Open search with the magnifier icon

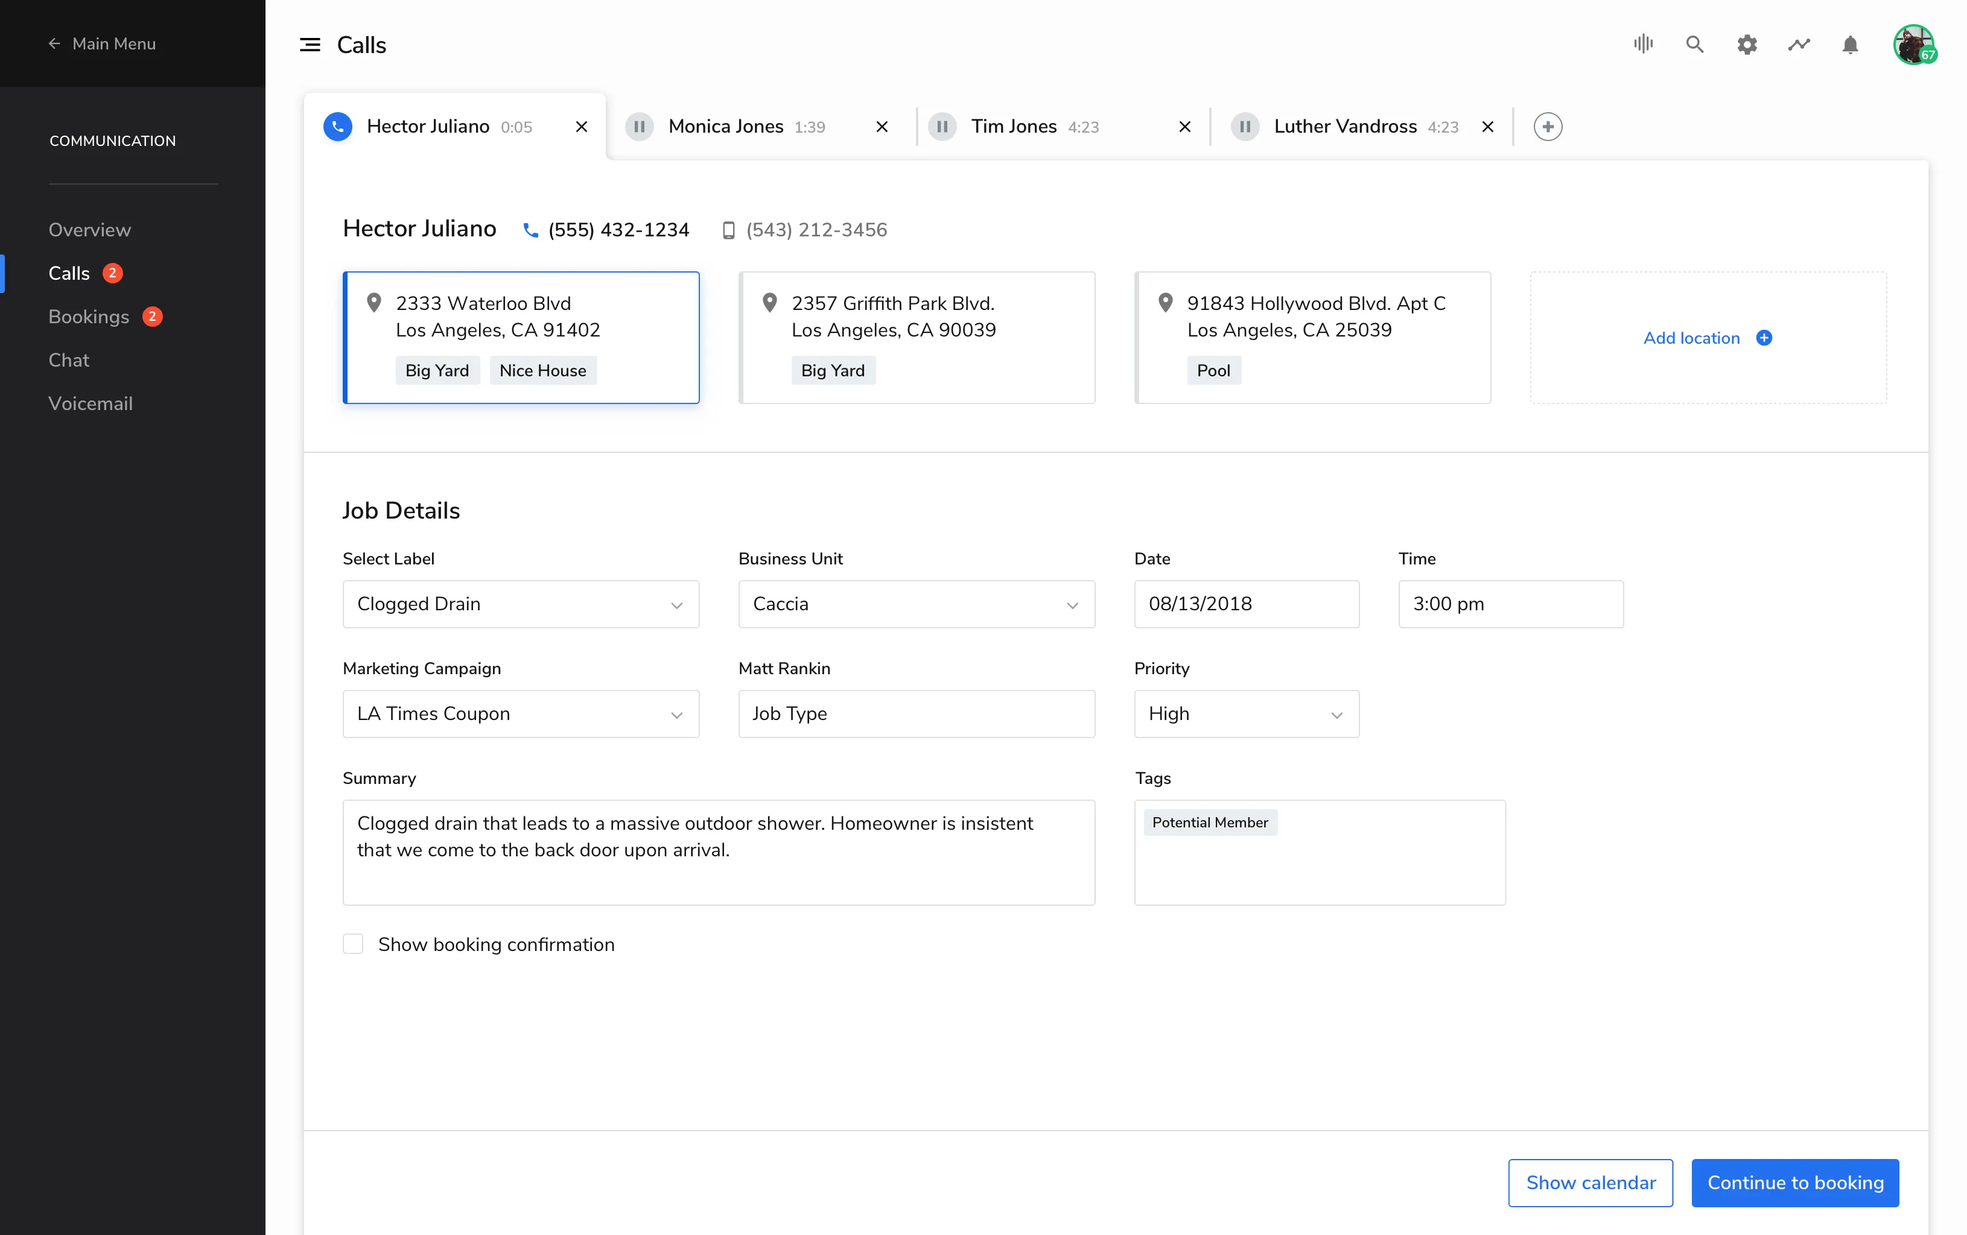tap(1694, 44)
